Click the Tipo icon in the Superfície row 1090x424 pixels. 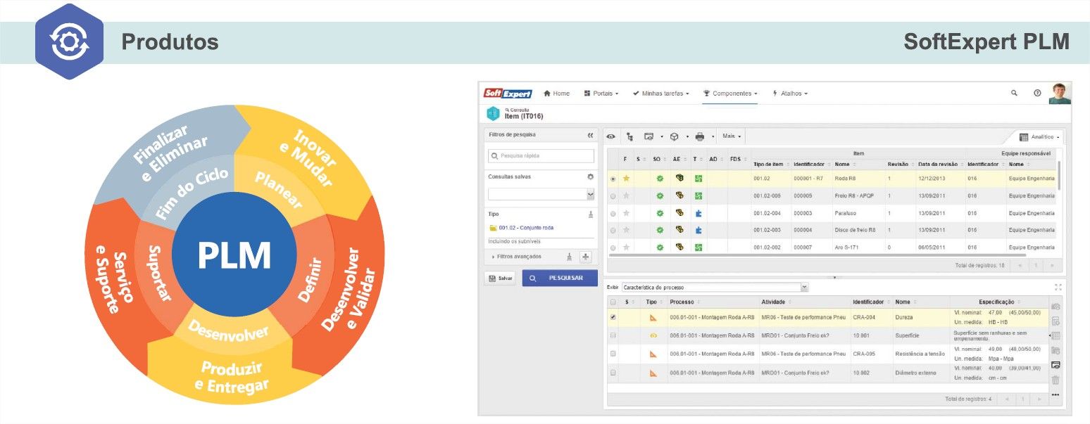(653, 335)
